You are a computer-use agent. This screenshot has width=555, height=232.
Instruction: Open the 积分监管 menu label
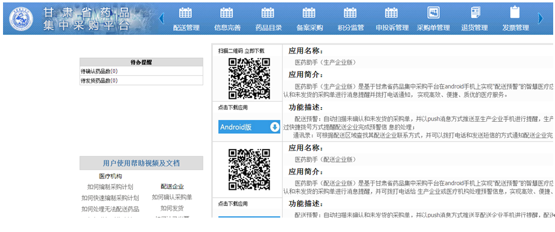350,28
